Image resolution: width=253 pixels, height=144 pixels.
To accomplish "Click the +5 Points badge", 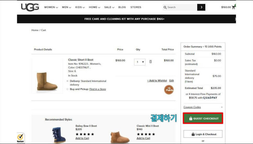I will pos(169,90).
